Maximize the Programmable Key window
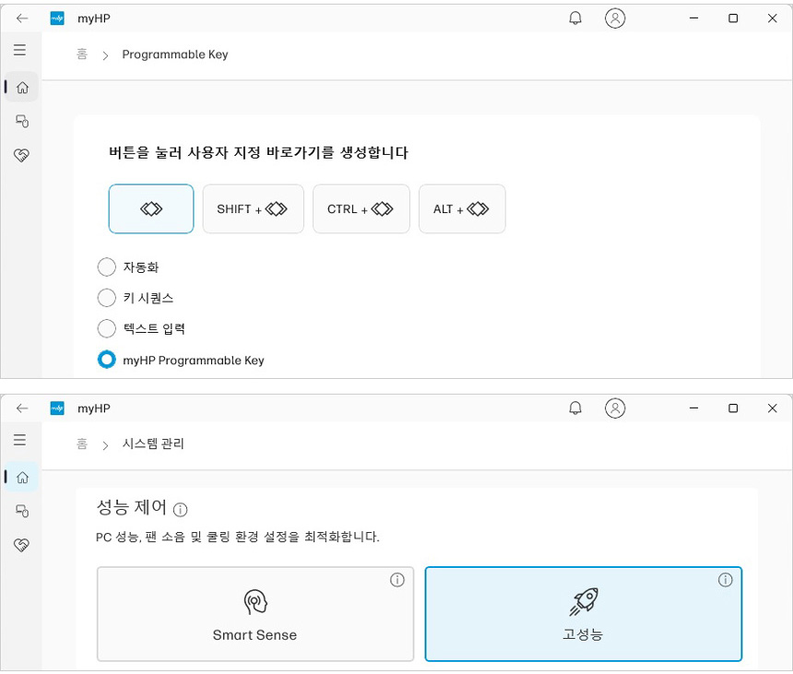793x674 pixels. [733, 18]
